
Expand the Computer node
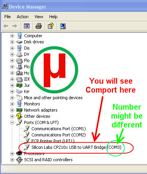[x=12, y=36]
